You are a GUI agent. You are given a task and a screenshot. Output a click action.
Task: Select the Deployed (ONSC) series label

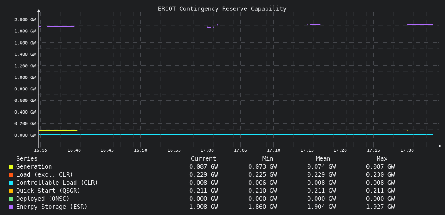click(43, 199)
